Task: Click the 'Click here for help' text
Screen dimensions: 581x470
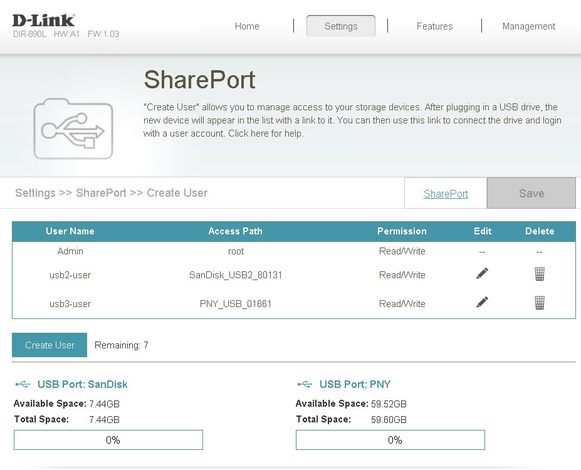Action: [x=266, y=133]
